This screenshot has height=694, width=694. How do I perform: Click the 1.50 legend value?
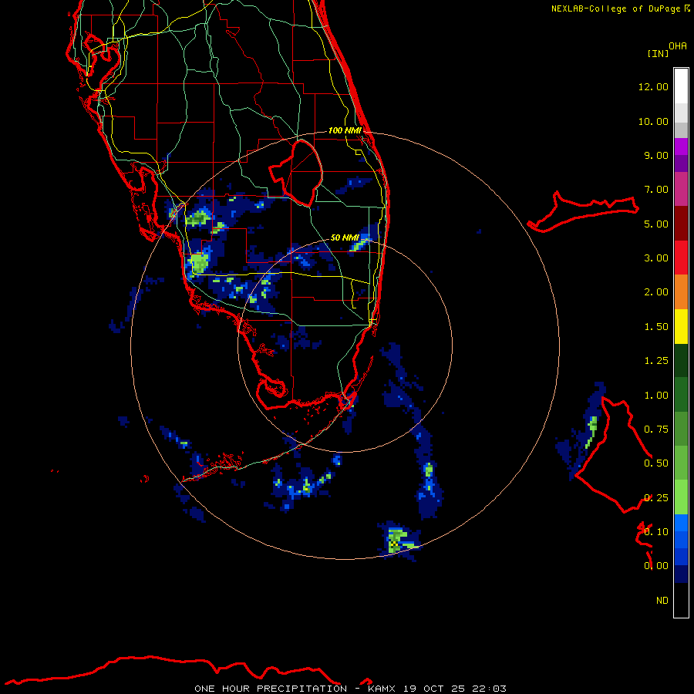656,327
